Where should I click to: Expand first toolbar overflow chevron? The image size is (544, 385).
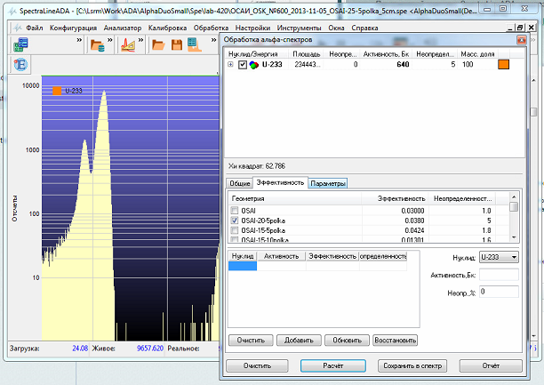pyautogui.click(x=79, y=40)
